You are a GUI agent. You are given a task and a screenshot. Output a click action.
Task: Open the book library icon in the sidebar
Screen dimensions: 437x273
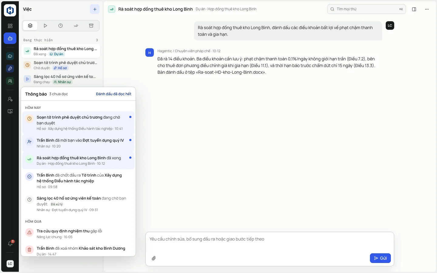pos(10,111)
